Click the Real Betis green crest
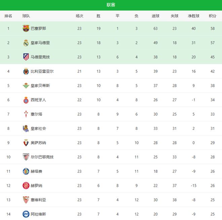The image size is (222, 220). (26, 85)
